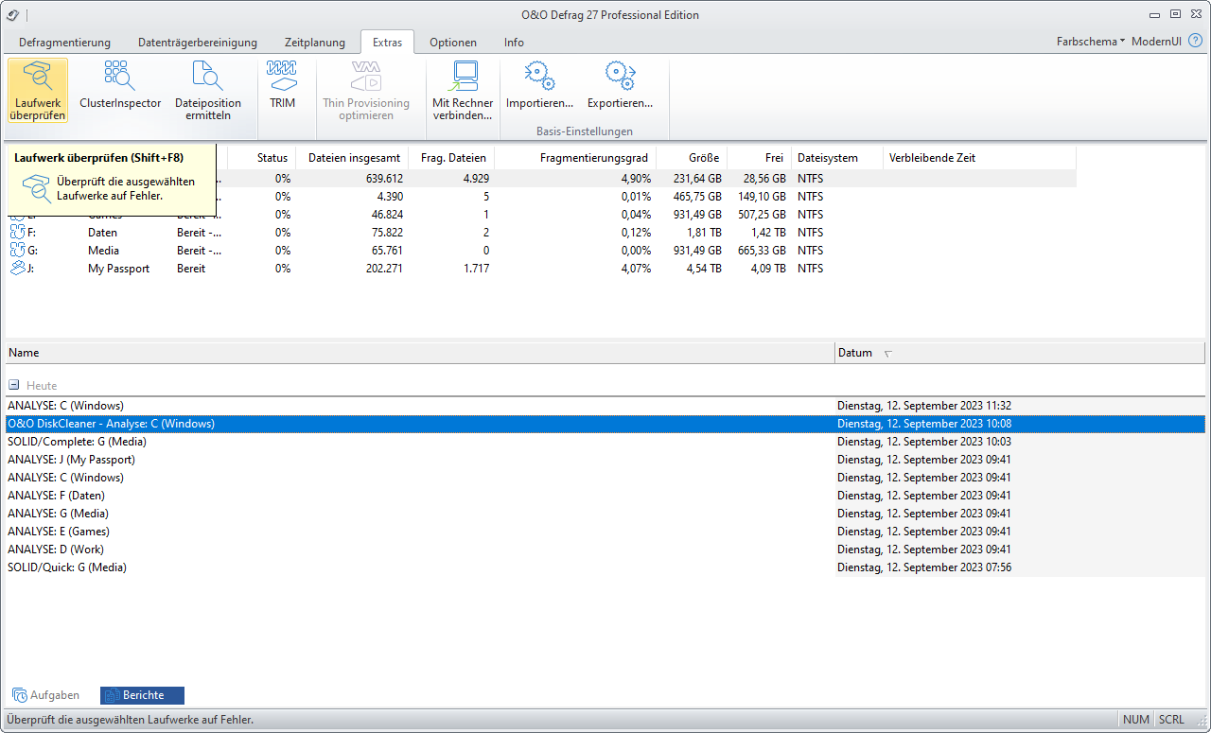Screen dimensions: 1211x733
Task: Select SOLID/Quick: G (Media) report
Action: (x=605, y=567)
